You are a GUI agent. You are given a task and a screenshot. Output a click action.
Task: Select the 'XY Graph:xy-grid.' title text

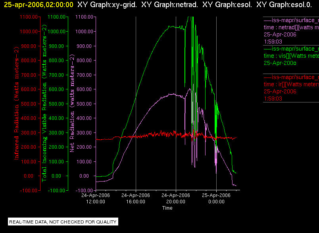tap(107, 4)
